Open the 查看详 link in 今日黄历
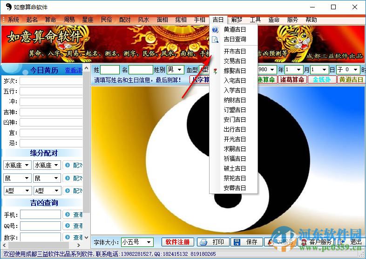The width and height of the screenshot is (366, 259). [x=74, y=70]
